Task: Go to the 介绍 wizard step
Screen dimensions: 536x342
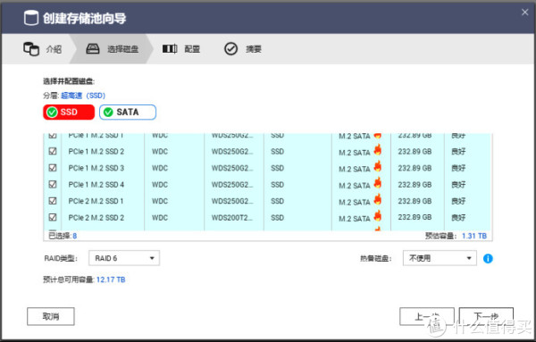Action: click(43, 49)
